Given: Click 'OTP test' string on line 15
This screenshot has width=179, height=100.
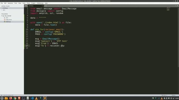Looking at the screenshot, I should coord(62,41).
